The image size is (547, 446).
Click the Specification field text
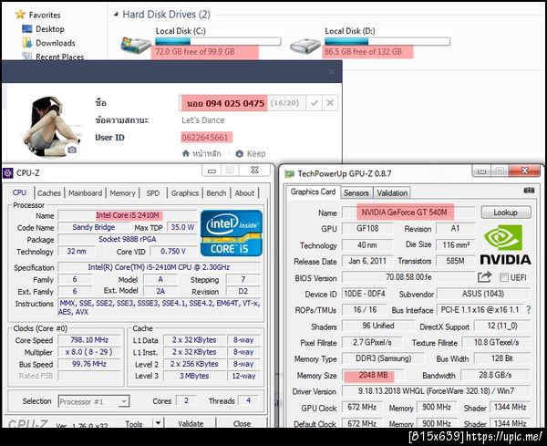click(x=159, y=267)
